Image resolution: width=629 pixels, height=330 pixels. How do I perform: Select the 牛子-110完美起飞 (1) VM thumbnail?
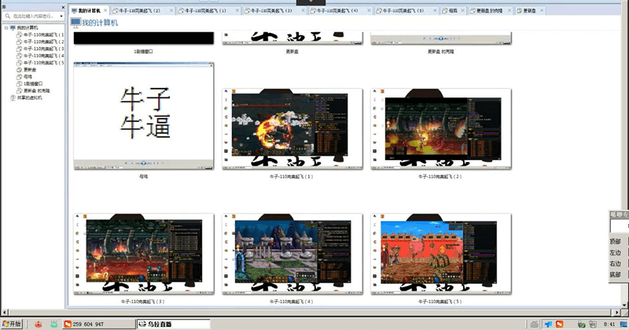click(x=292, y=129)
